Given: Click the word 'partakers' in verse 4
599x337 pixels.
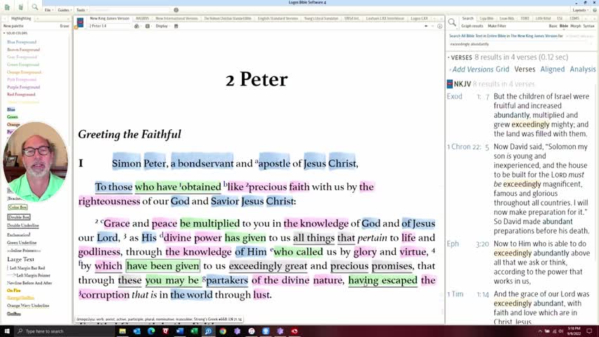Looking at the screenshot, I should (227, 280).
